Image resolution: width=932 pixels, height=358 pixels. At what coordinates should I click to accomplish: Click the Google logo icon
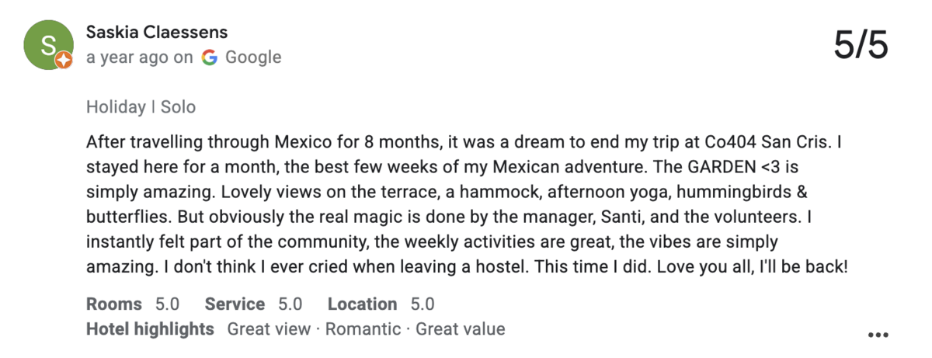(209, 57)
